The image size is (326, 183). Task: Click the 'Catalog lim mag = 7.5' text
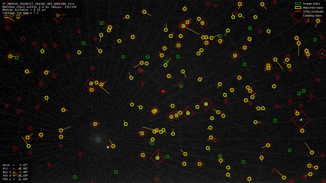[21, 13]
